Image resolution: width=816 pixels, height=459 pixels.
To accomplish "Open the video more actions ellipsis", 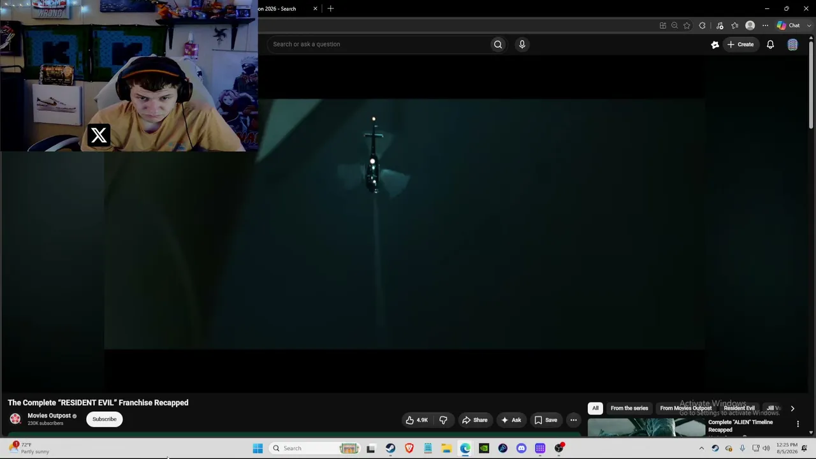I will coord(573,420).
